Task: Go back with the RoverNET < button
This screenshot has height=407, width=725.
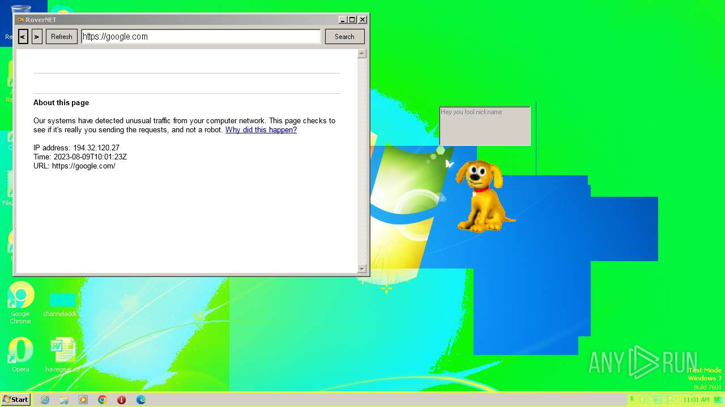Action: [23, 37]
